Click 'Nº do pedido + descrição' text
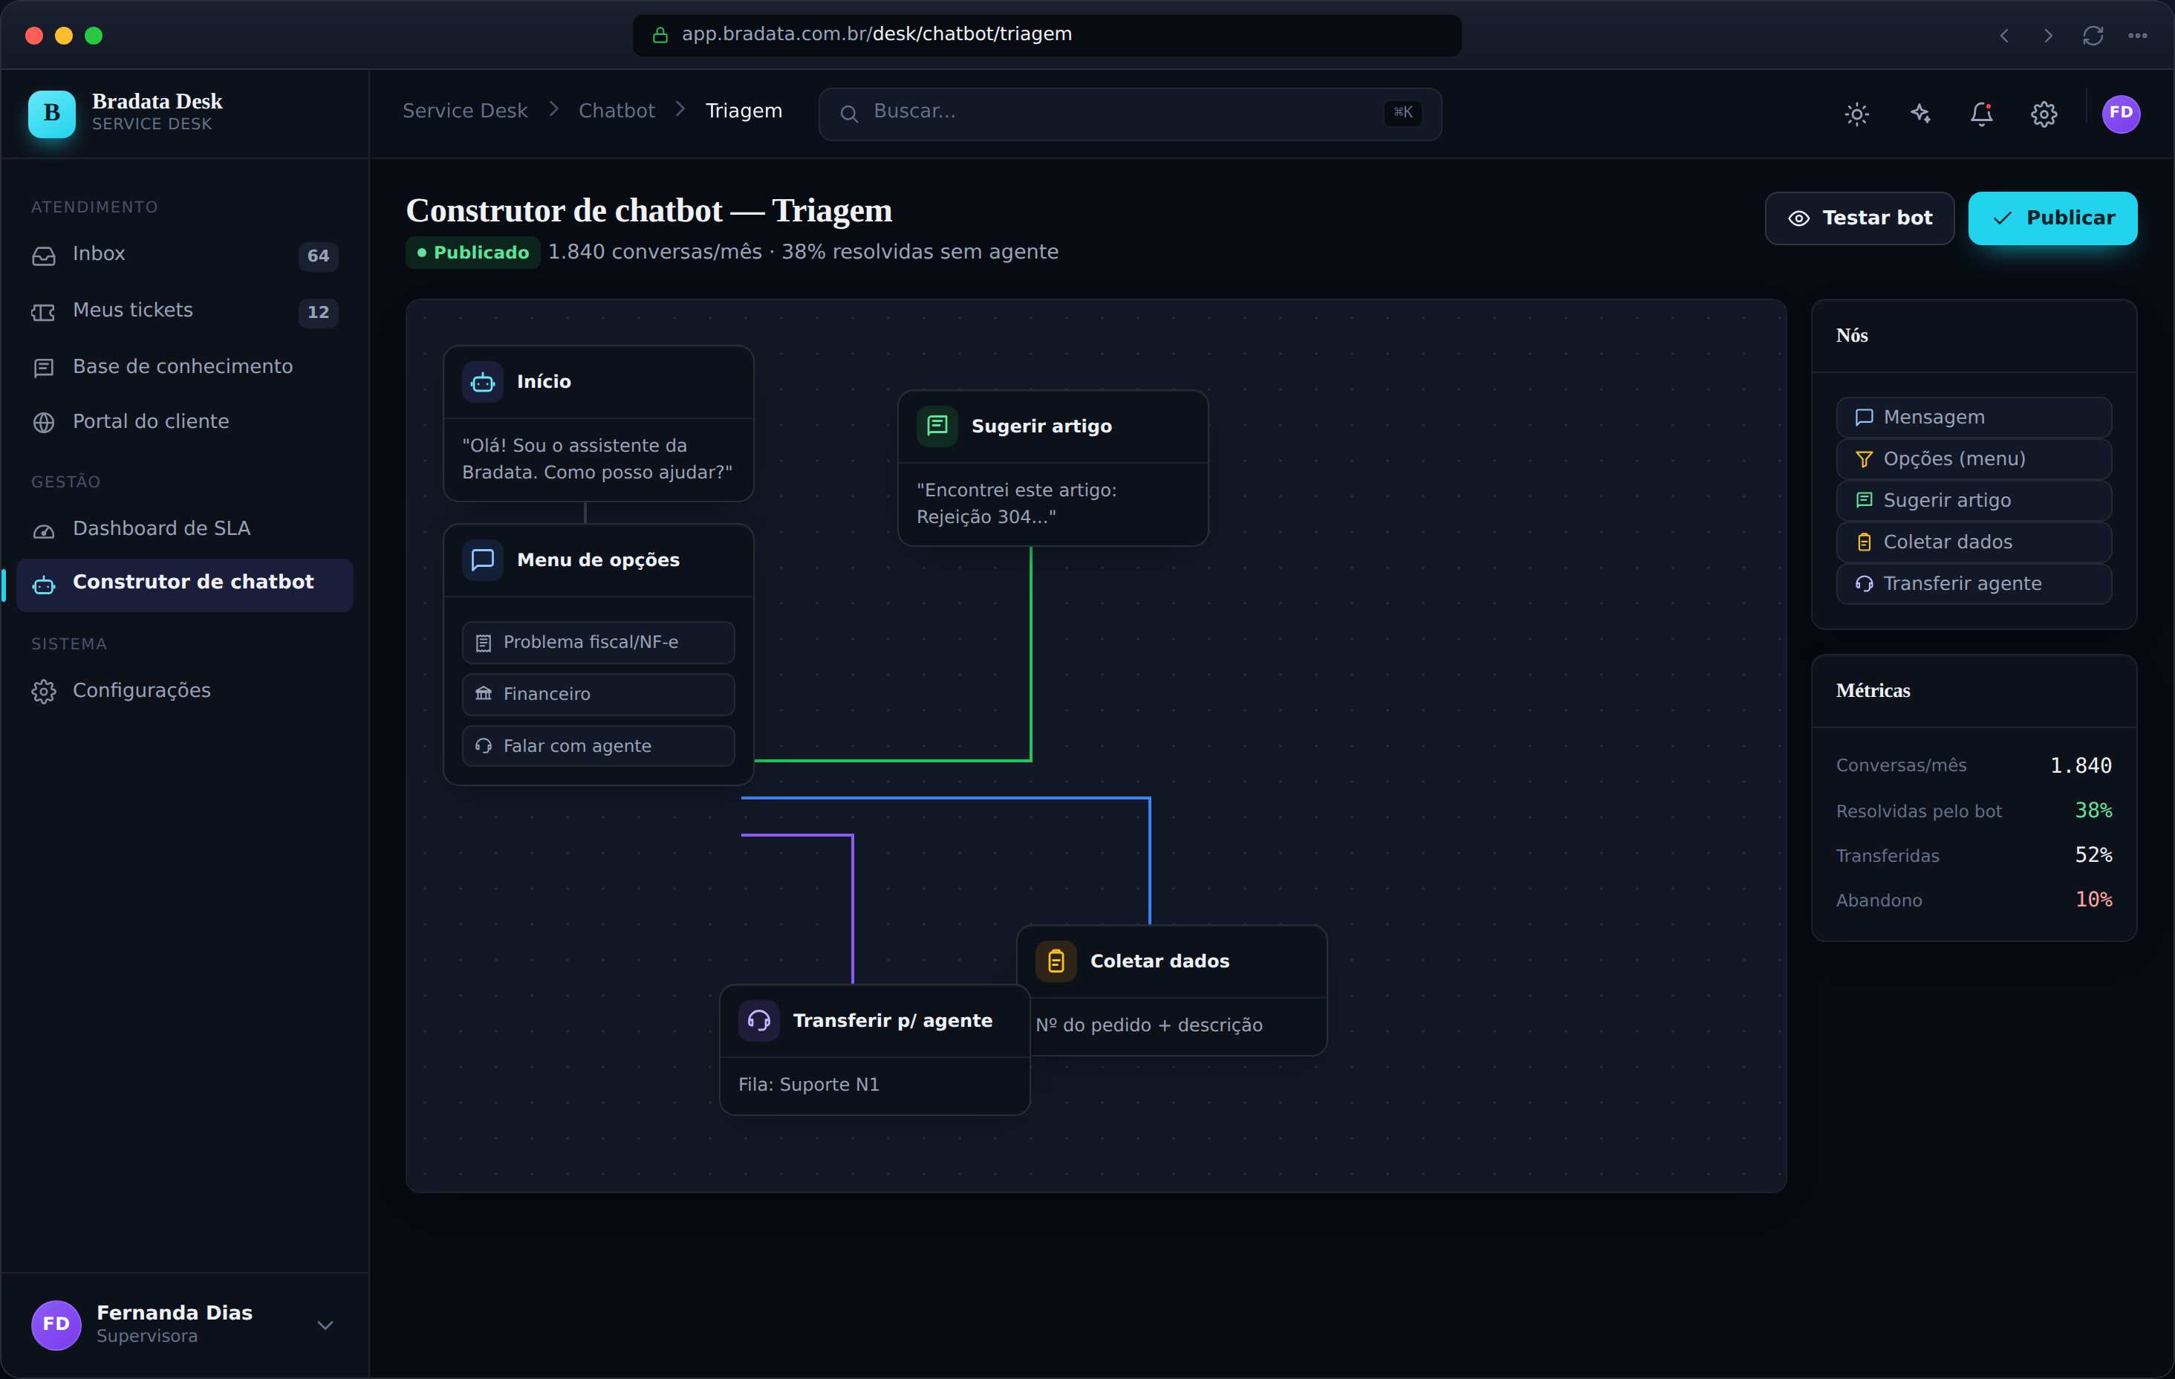This screenshot has width=2175, height=1379. 1149,1025
